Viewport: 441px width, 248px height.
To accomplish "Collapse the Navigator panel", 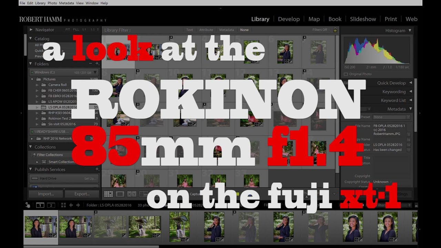I will tap(31, 30).
